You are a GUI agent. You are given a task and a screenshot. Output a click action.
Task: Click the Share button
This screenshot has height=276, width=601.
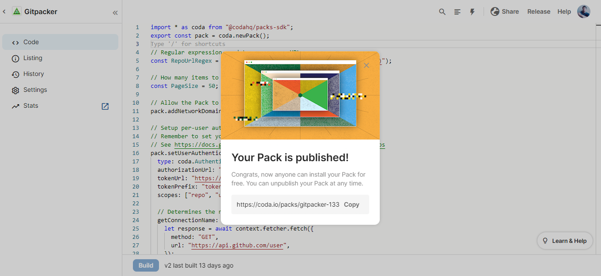pos(505,11)
